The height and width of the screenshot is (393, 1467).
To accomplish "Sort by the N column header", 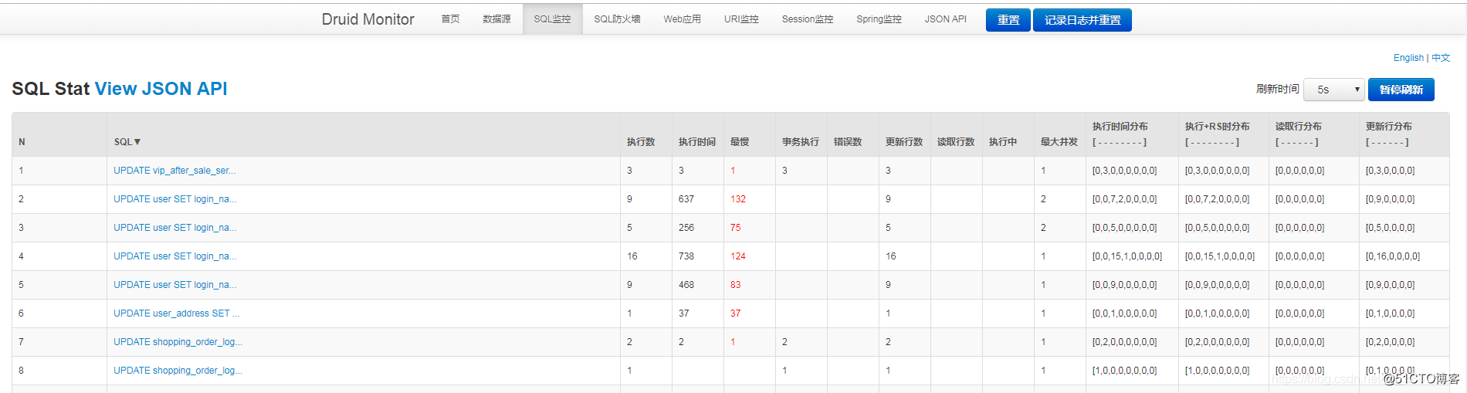I will click(22, 142).
